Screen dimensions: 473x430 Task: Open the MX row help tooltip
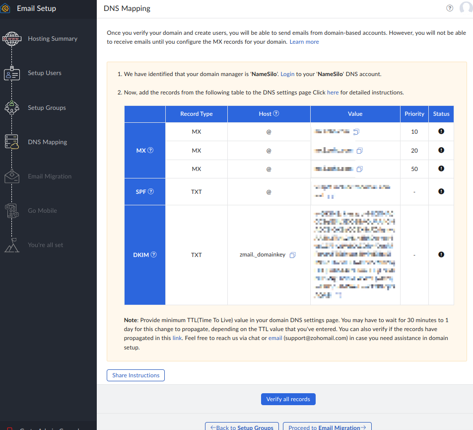[150, 151]
